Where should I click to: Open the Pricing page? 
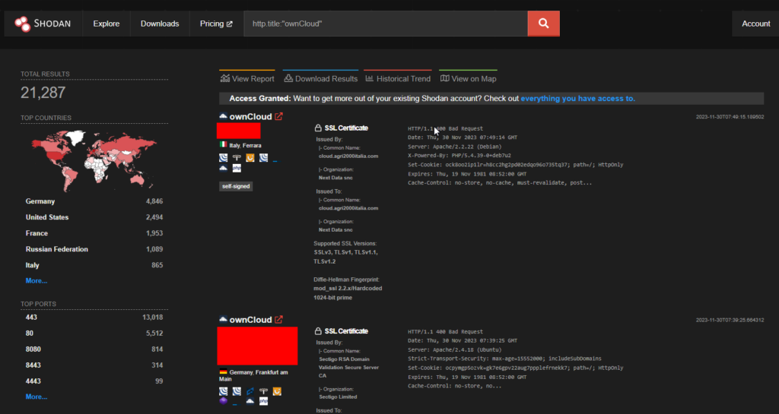point(216,24)
